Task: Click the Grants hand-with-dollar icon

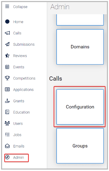Action: tap(7, 101)
